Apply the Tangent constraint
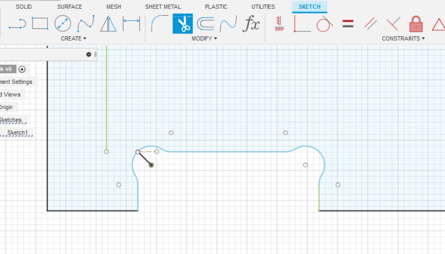The width and height of the screenshot is (445, 254). click(x=325, y=24)
